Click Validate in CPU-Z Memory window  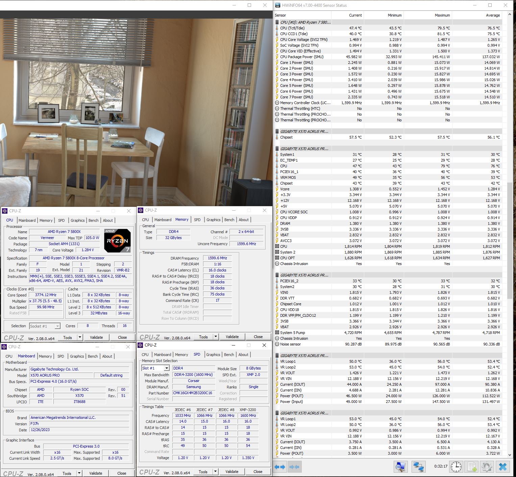tap(232, 337)
